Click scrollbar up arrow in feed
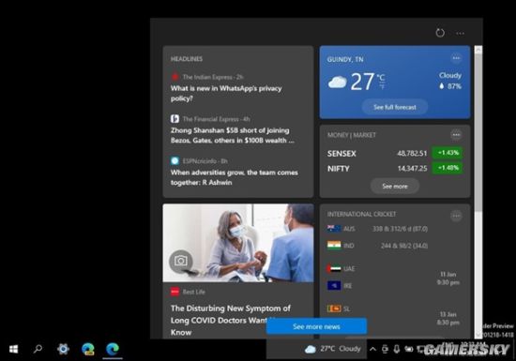 click(x=478, y=50)
